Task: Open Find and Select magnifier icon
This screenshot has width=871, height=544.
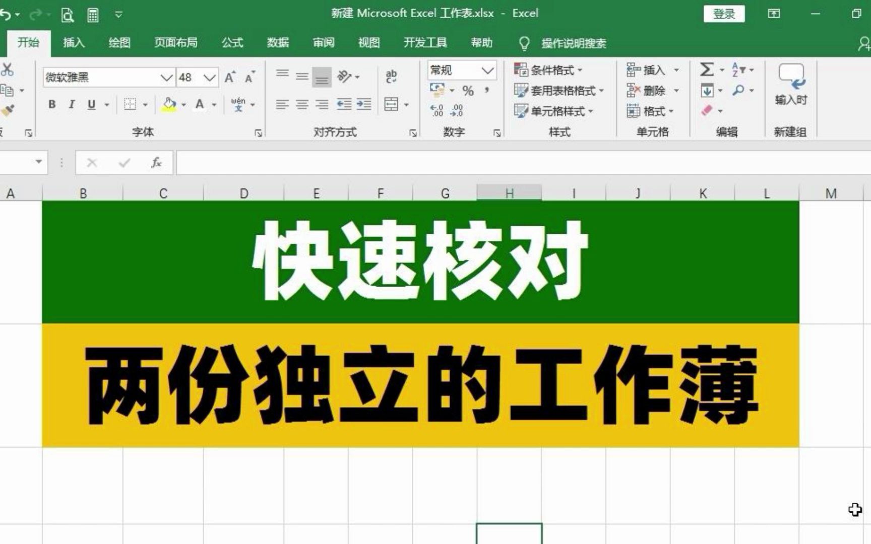Action: tap(738, 91)
